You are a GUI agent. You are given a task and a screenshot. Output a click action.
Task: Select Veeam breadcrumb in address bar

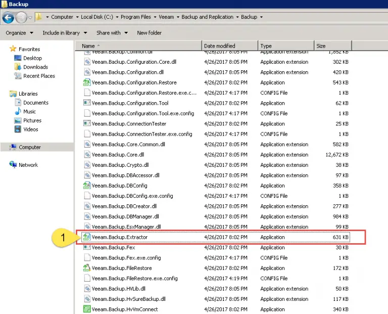coord(166,17)
